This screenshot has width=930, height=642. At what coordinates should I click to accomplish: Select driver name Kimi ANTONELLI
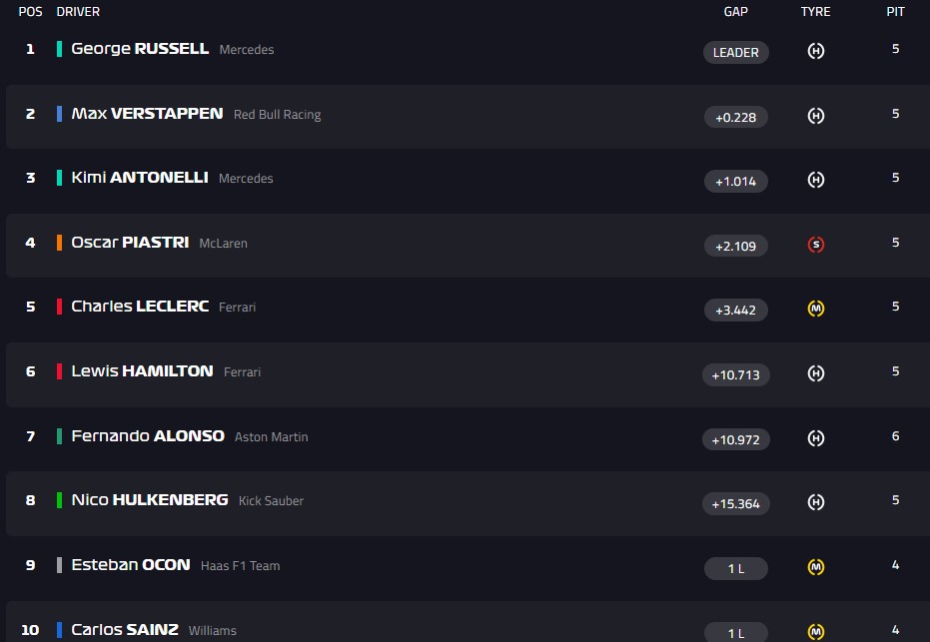click(x=140, y=178)
